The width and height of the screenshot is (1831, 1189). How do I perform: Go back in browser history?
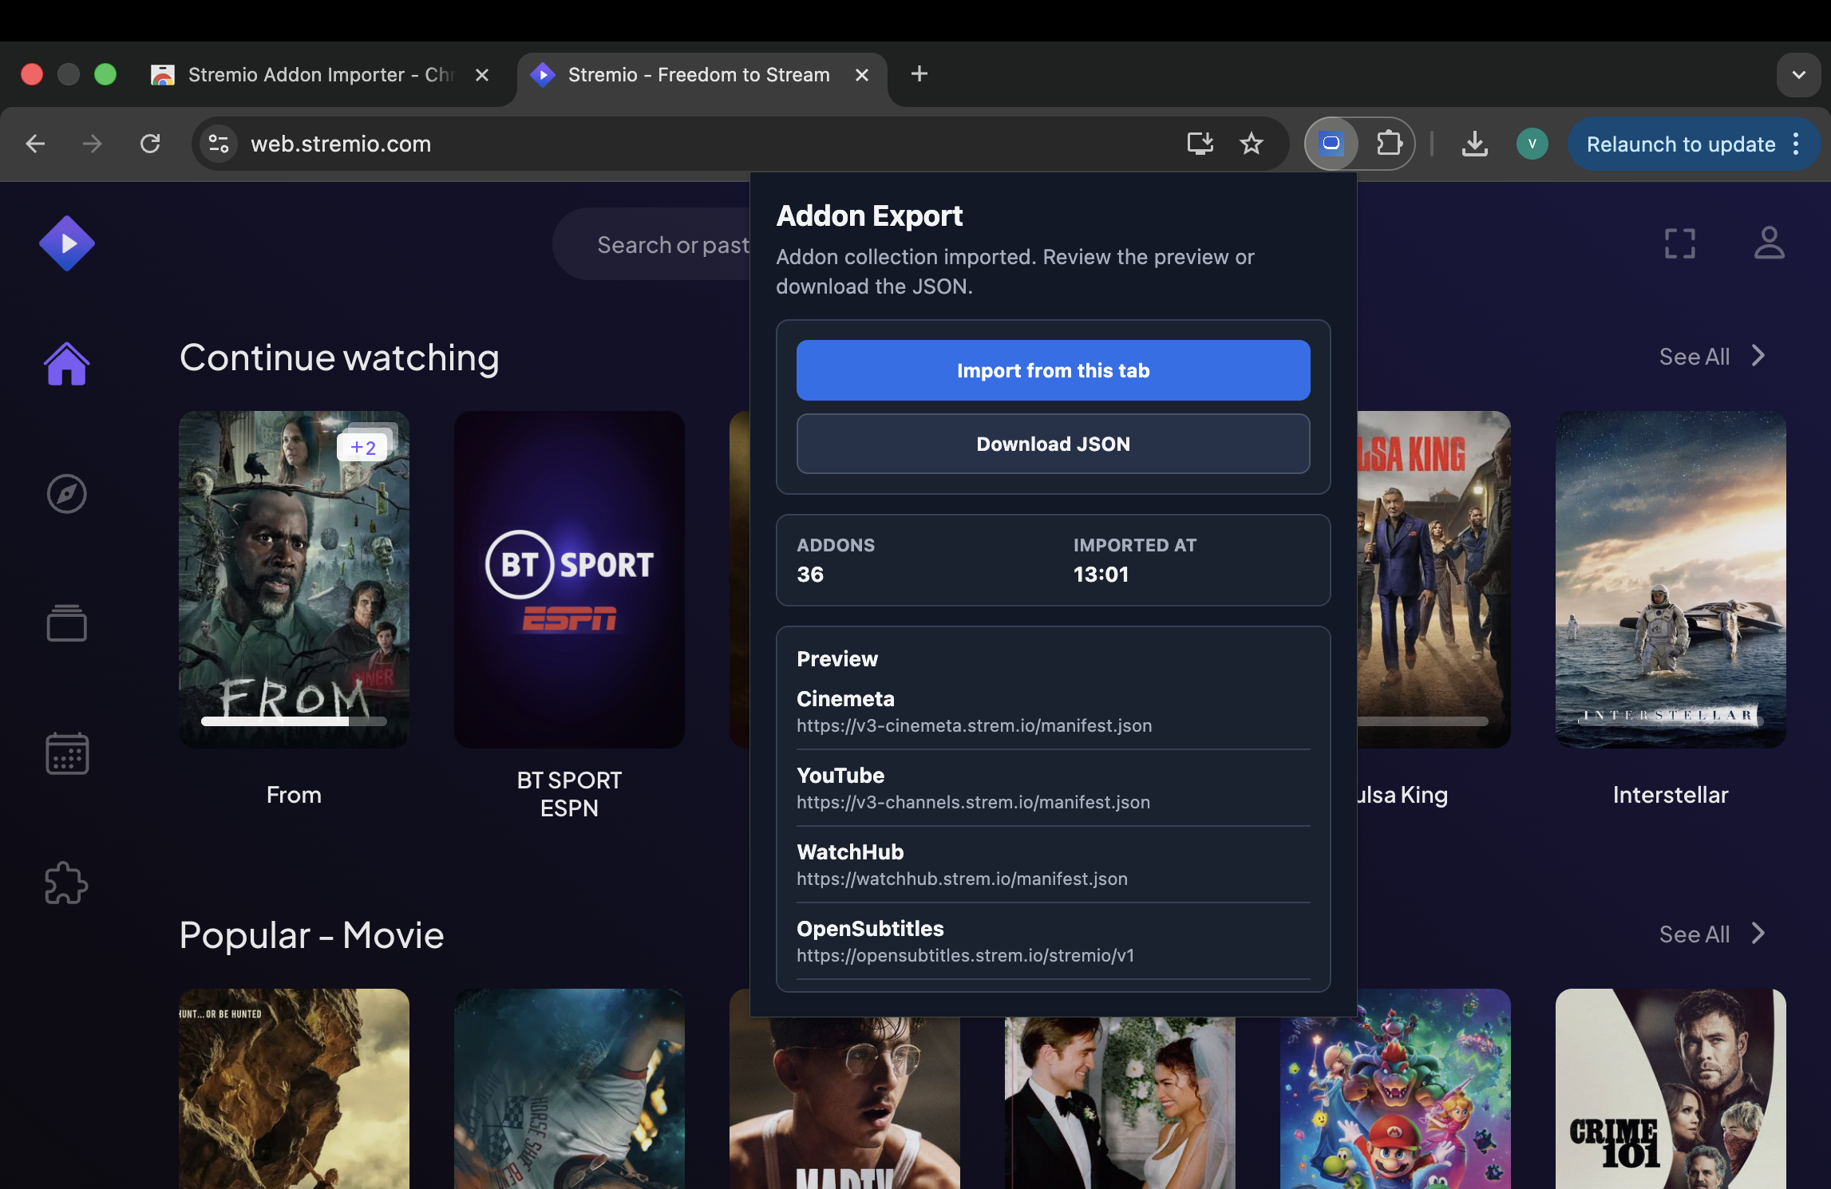tap(35, 144)
